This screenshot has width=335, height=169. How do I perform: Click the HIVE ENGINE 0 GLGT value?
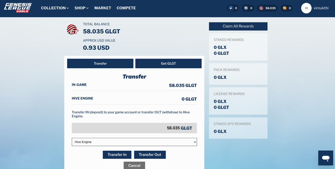coord(189,99)
